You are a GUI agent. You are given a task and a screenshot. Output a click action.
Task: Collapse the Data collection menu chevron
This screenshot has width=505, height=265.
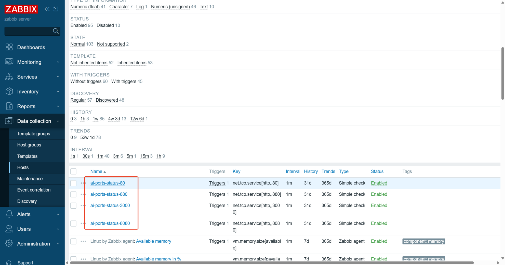coord(58,121)
